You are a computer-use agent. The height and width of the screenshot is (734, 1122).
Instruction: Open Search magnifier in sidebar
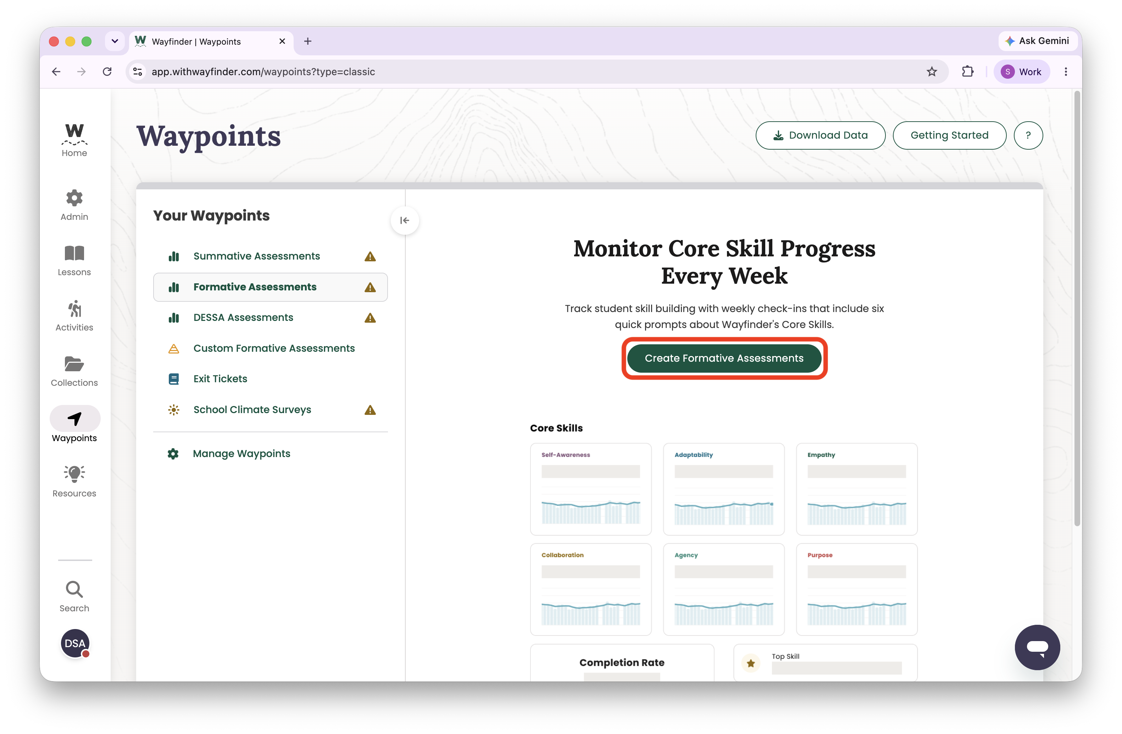74,589
